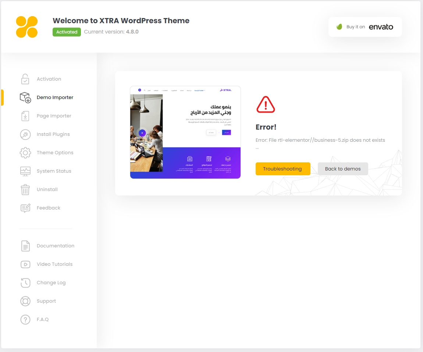Click the Demo Importer box icon

[25, 98]
